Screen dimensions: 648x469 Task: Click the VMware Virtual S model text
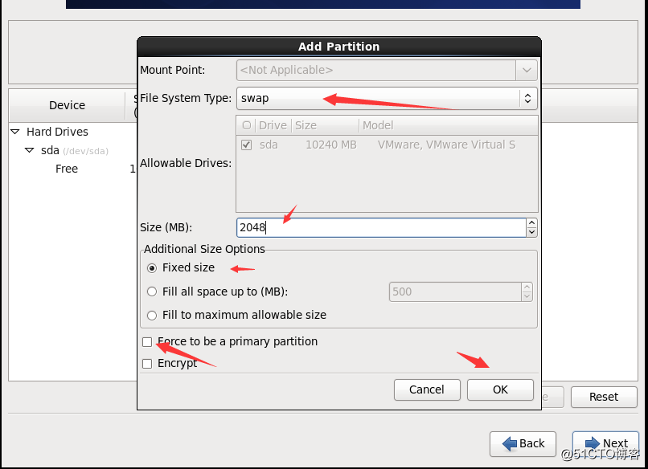point(446,145)
